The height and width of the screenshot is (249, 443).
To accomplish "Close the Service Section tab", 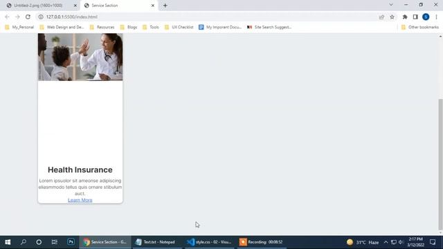I will coord(153,6).
